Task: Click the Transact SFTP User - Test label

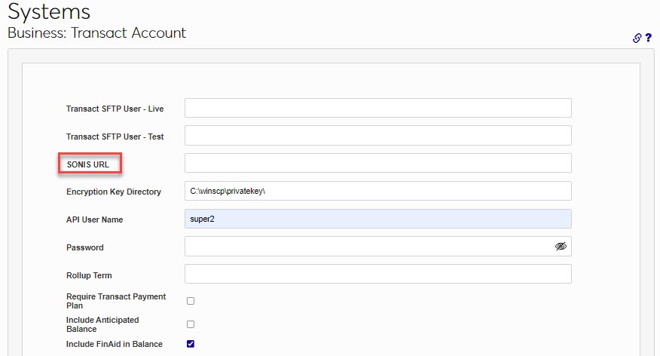Action: 115,137
